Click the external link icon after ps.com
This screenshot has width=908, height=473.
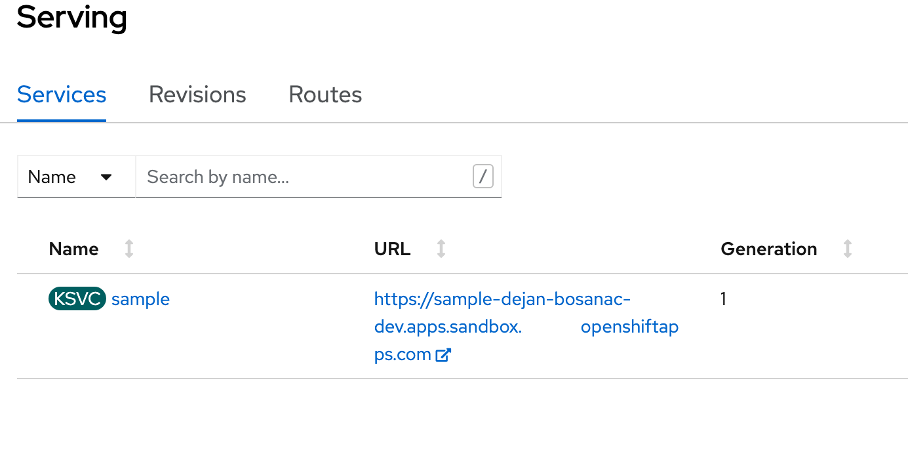coord(444,355)
